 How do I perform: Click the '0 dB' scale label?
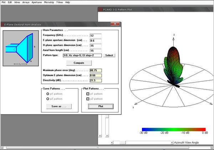pos(205,133)
